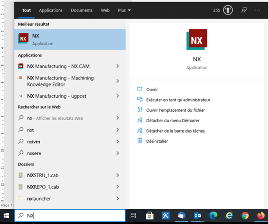
Task: Expand the nxserv suggestion arrow
Action: 118,153
